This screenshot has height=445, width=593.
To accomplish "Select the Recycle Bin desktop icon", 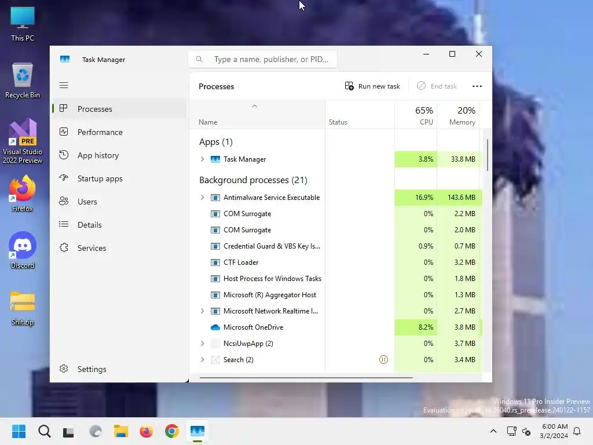I will 23,81.
